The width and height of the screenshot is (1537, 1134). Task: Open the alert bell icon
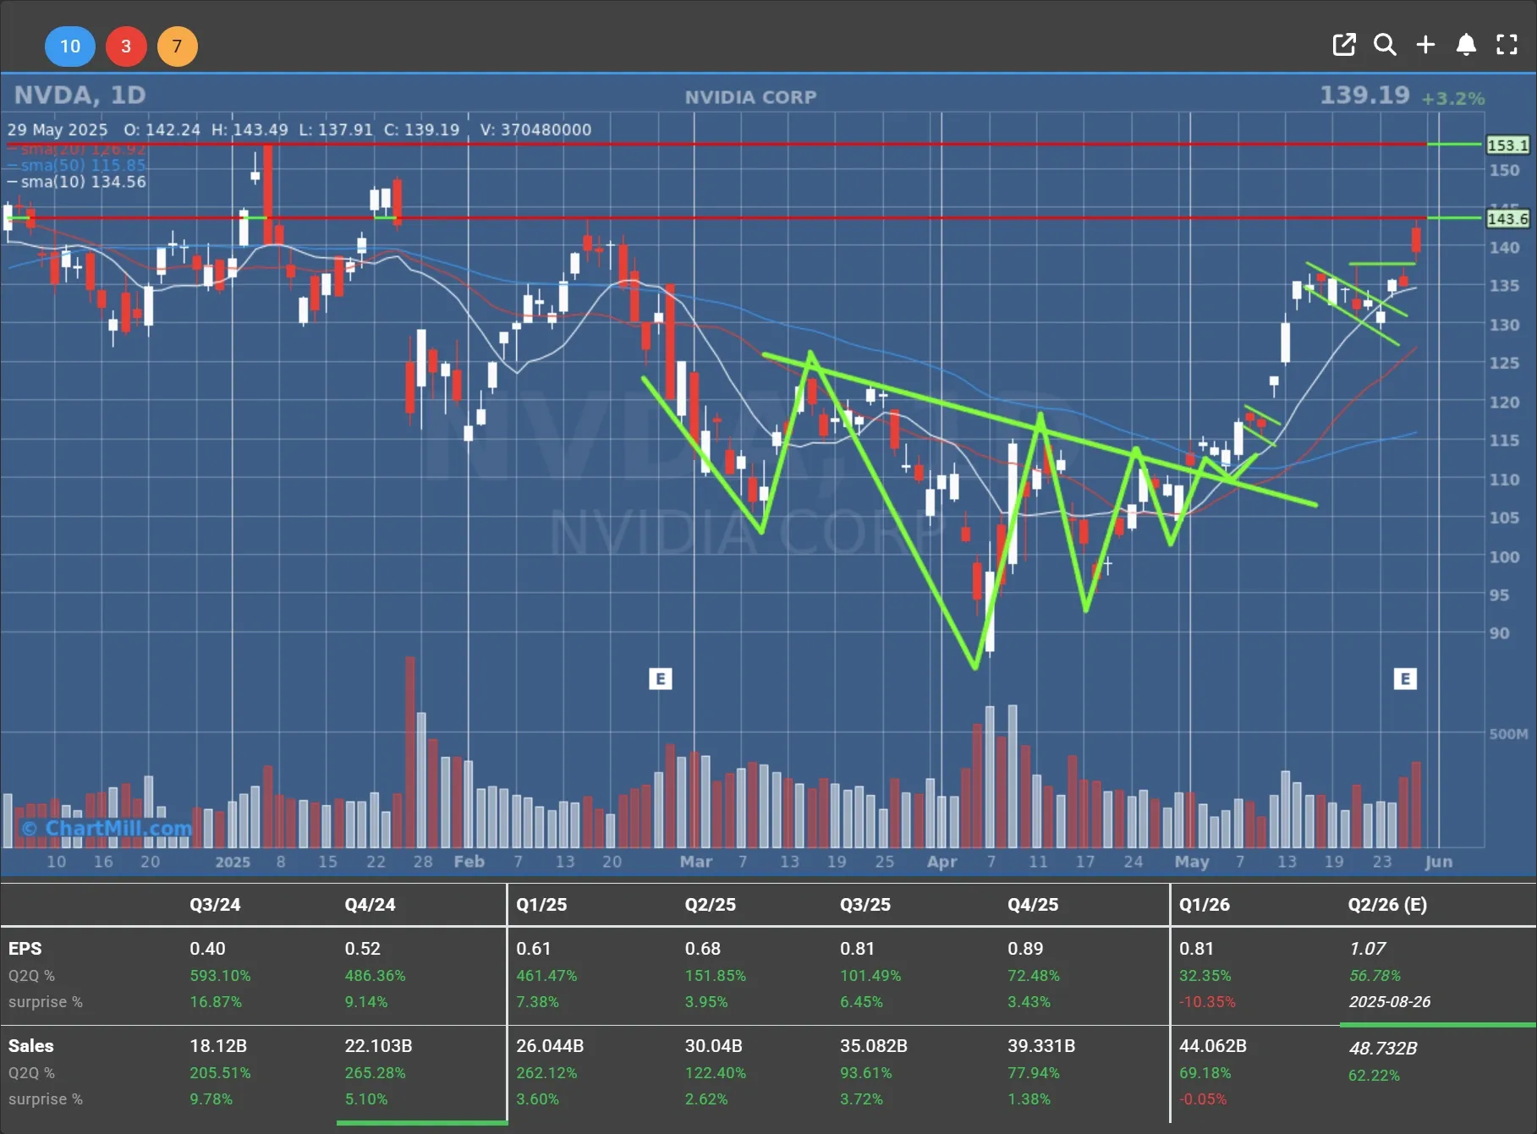click(x=1466, y=45)
